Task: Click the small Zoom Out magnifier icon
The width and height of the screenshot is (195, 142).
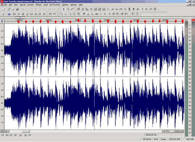Action: point(66,14)
